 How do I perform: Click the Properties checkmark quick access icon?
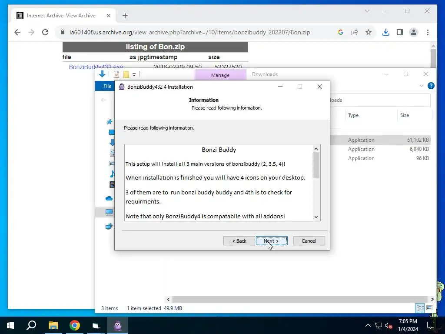click(116, 74)
